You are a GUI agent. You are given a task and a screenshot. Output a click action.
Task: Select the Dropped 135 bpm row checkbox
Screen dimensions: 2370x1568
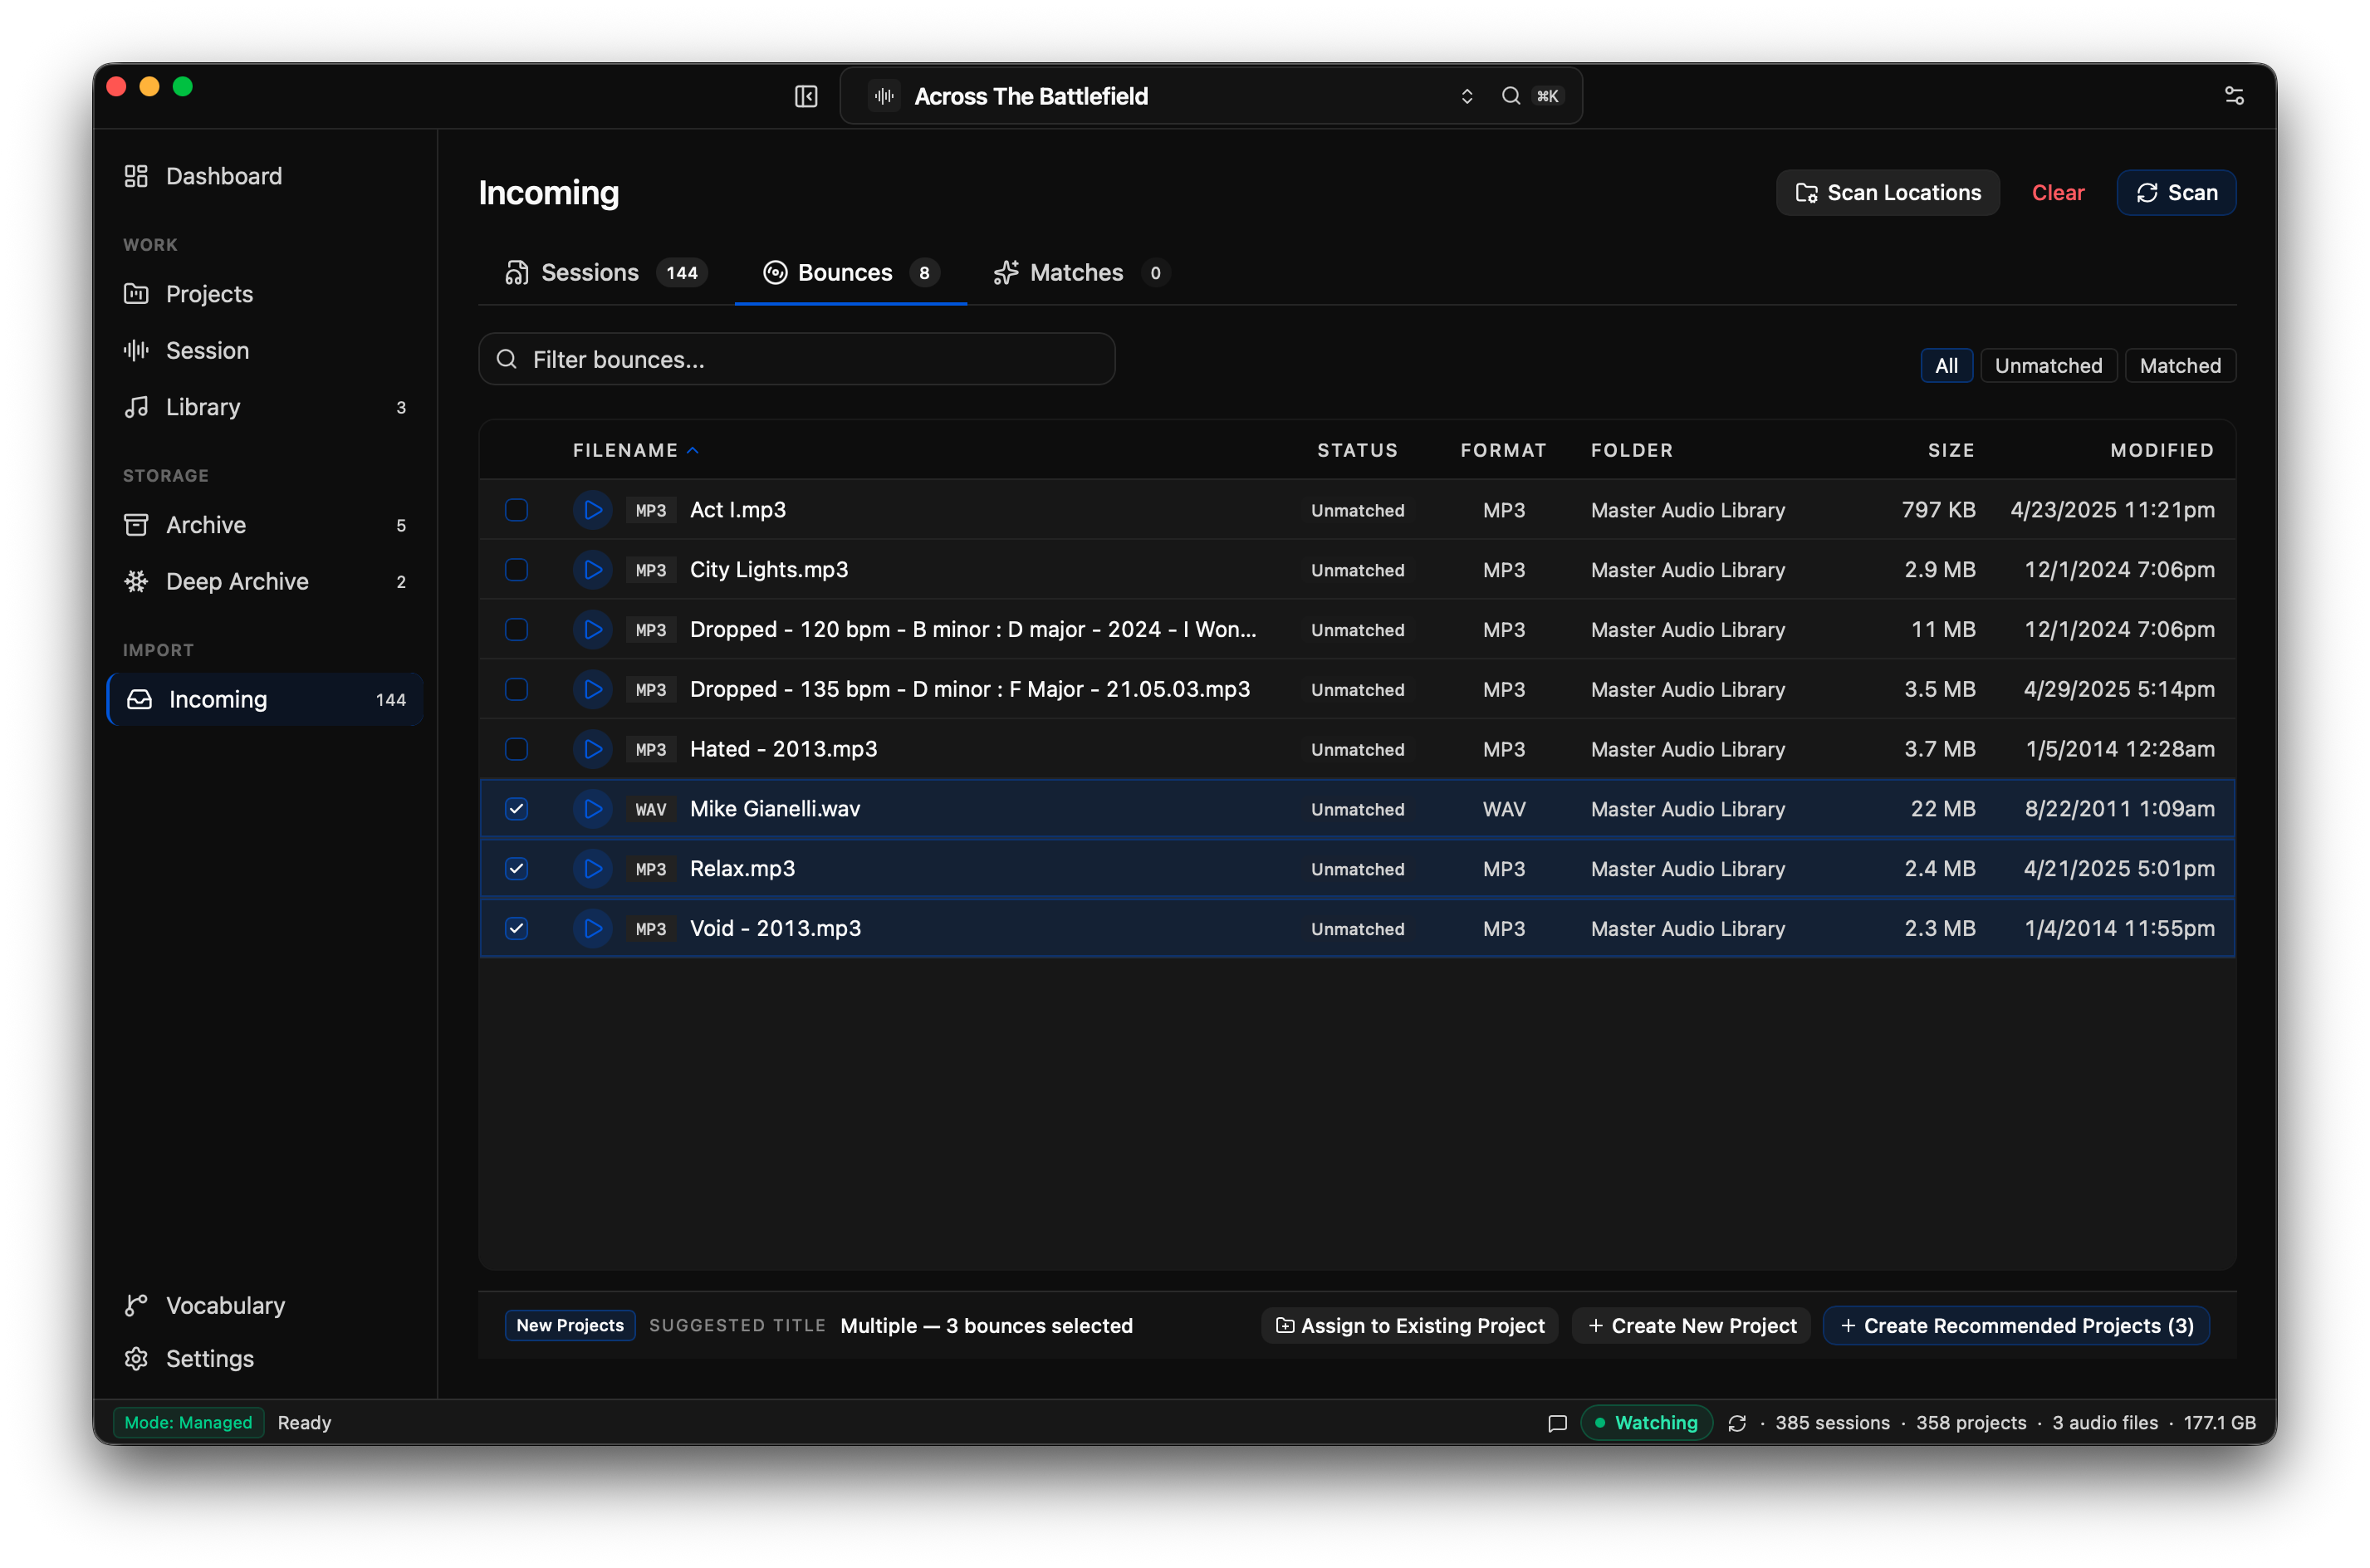[516, 689]
